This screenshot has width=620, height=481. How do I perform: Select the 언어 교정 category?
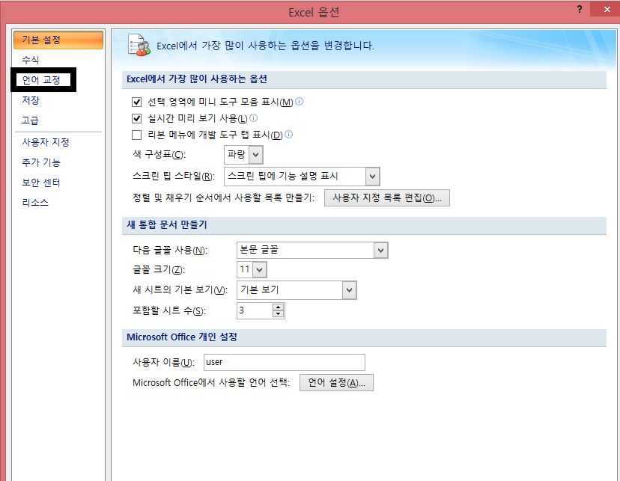tap(41, 80)
